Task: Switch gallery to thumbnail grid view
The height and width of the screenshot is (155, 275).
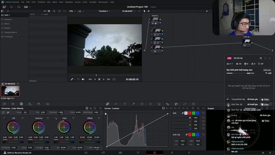Action: point(45,11)
